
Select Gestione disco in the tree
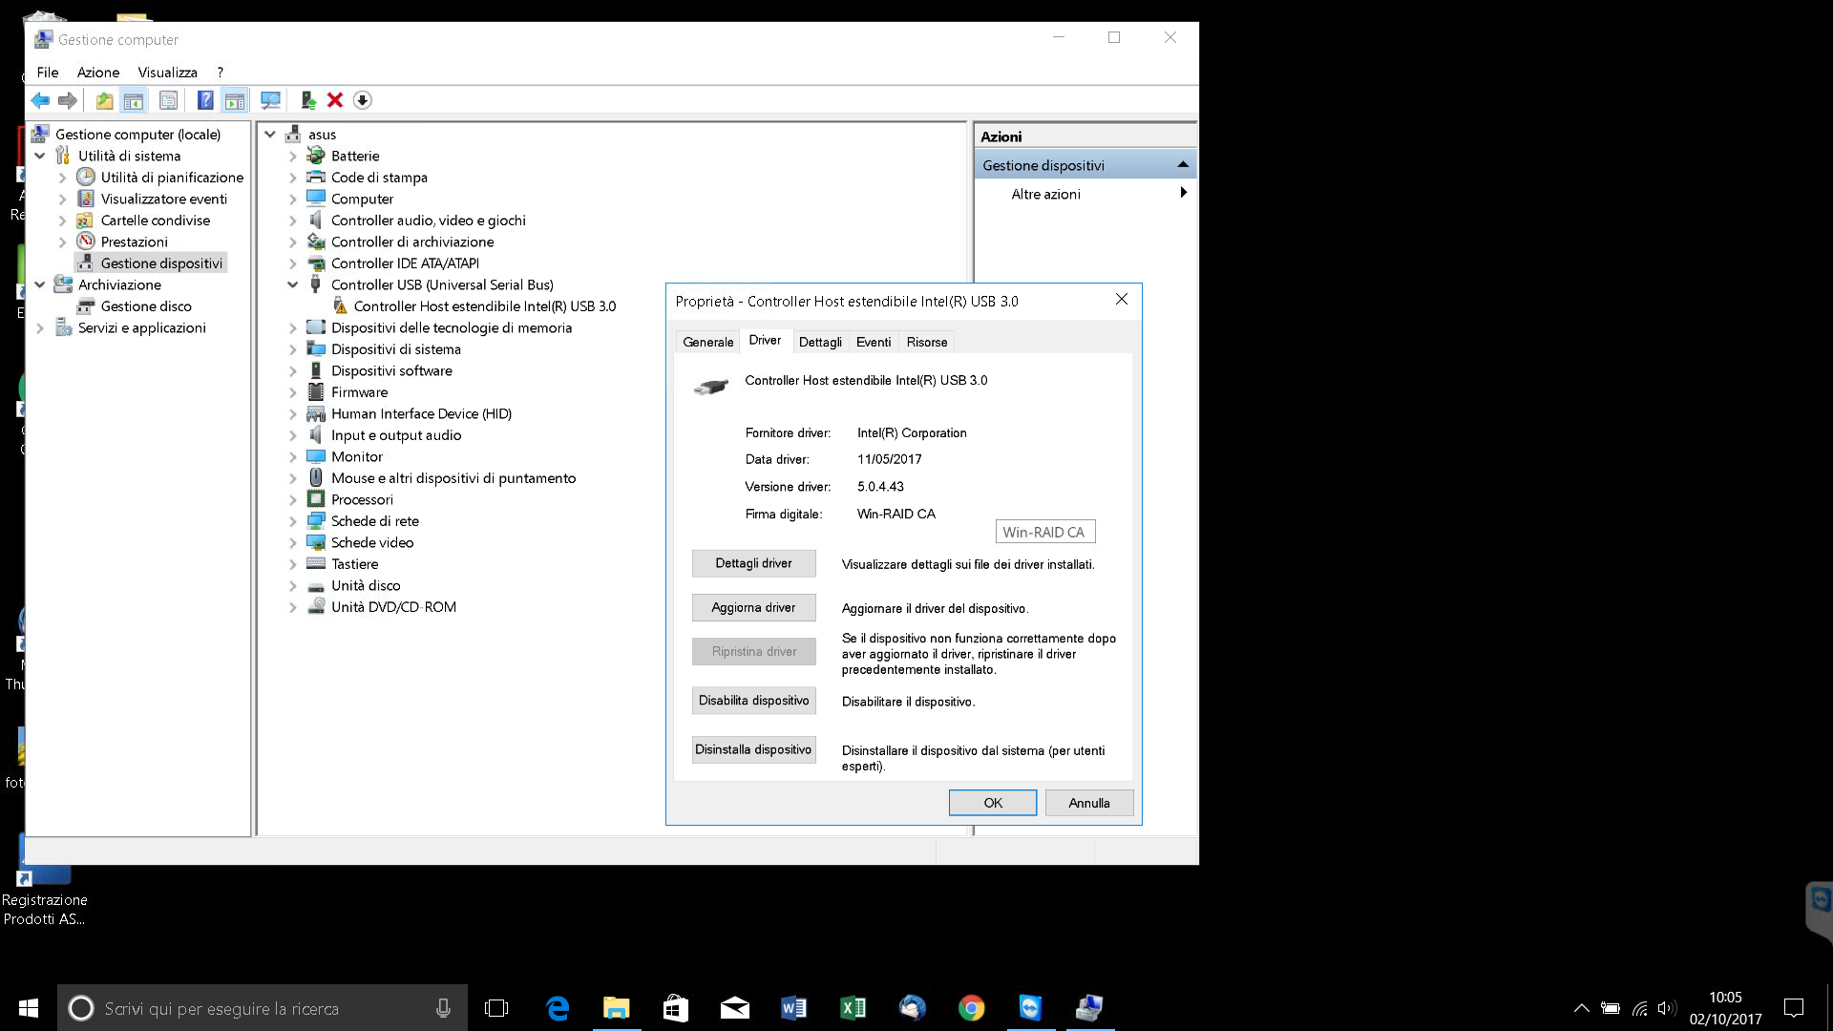click(x=146, y=306)
